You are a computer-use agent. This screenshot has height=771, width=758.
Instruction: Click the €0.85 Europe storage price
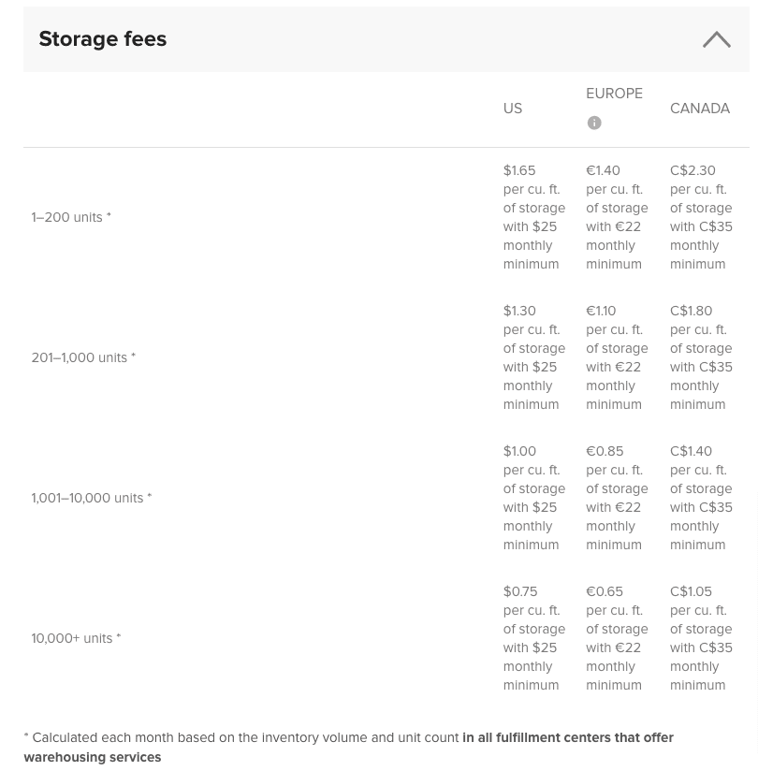(604, 451)
